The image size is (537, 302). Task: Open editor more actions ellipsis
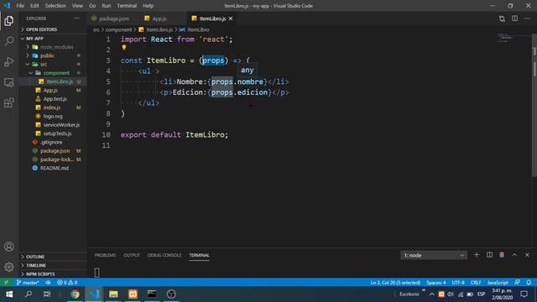tap(527, 18)
